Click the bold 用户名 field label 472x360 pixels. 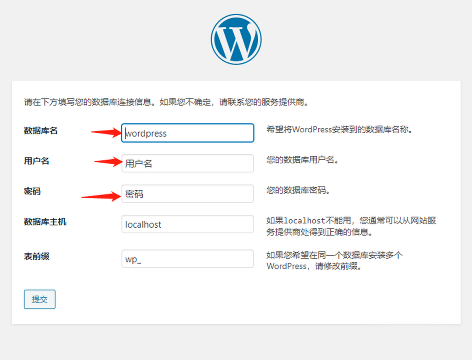[36, 161]
